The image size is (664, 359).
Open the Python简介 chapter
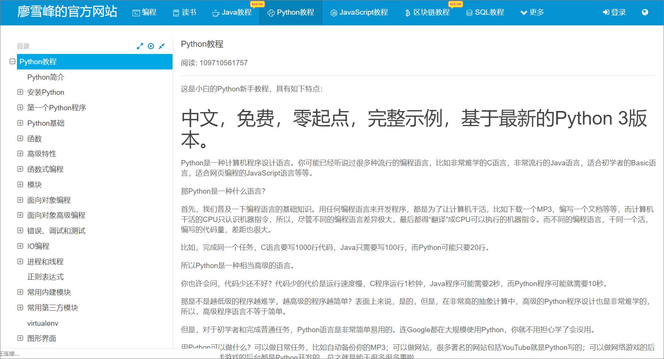tap(46, 77)
